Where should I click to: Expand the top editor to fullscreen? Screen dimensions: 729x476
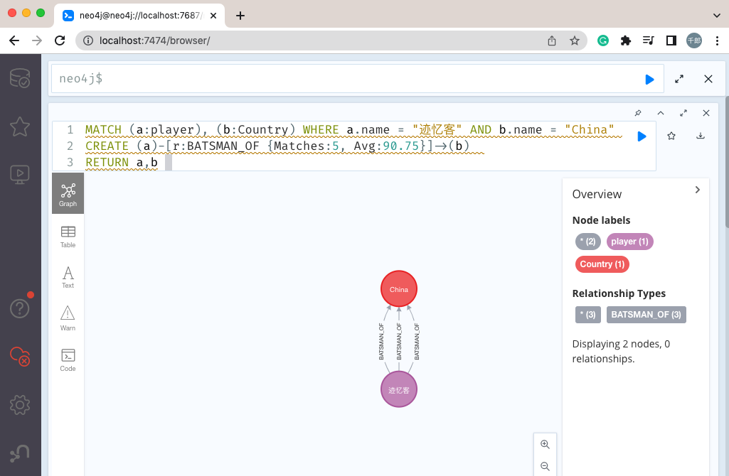pos(679,79)
